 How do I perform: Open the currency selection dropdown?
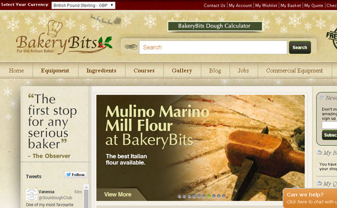coord(83,5)
